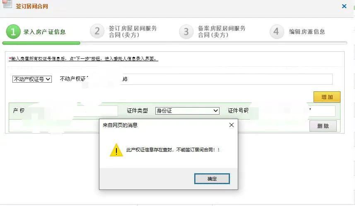The image size is (355, 206).
Task: Click the 确定 button in the message dialog
Action: [212, 179]
